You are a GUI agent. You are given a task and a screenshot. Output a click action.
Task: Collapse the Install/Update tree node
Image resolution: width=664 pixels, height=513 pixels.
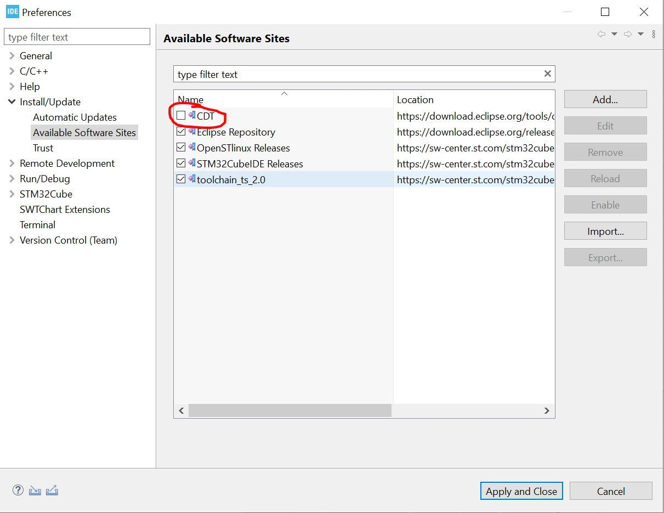pos(12,102)
